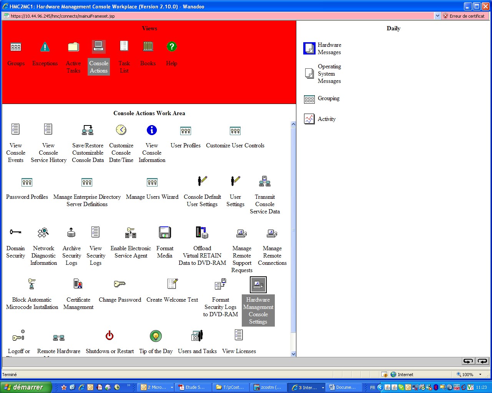Open the Tip of the Day lightbulb icon
The width and height of the screenshot is (492, 393).
tap(156, 336)
